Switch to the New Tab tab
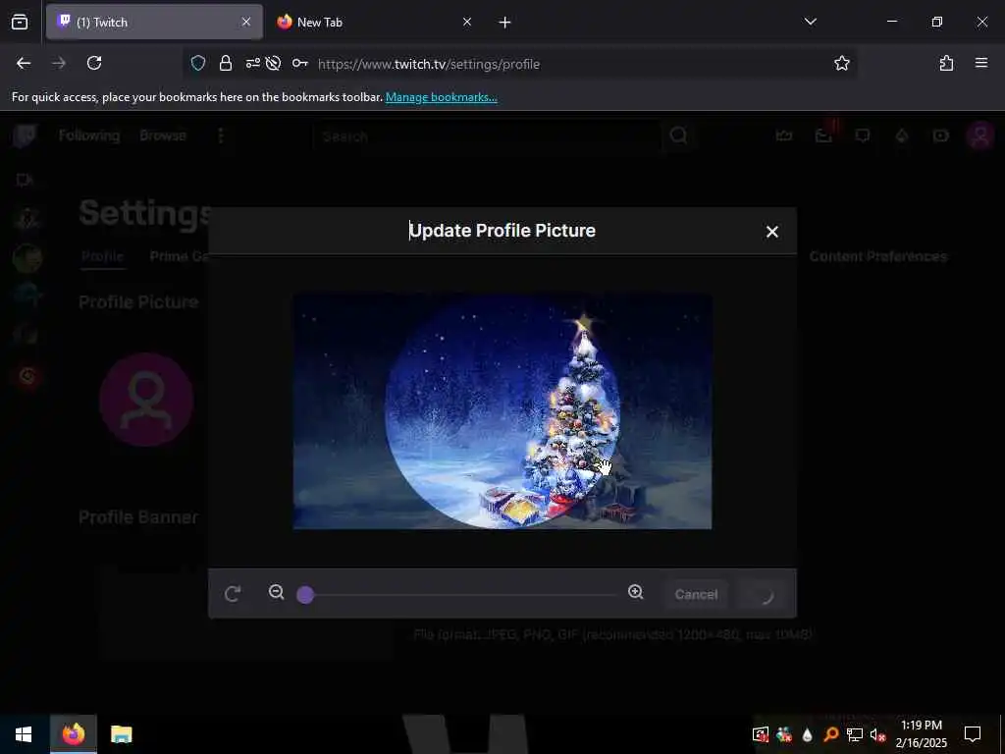This screenshot has height=754, width=1005. point(374,22)
